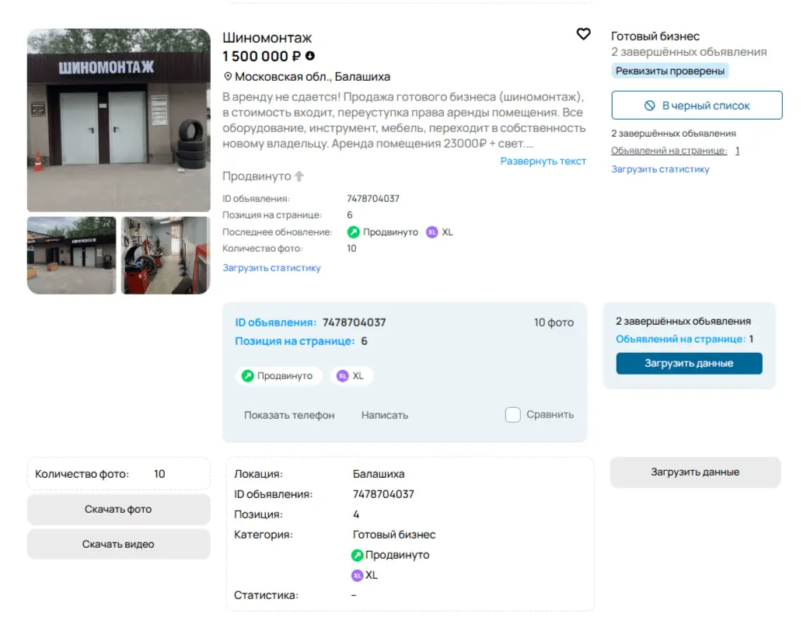Toggle the Сравнить checkbox
807x617 pixels.
coord(512,415)
